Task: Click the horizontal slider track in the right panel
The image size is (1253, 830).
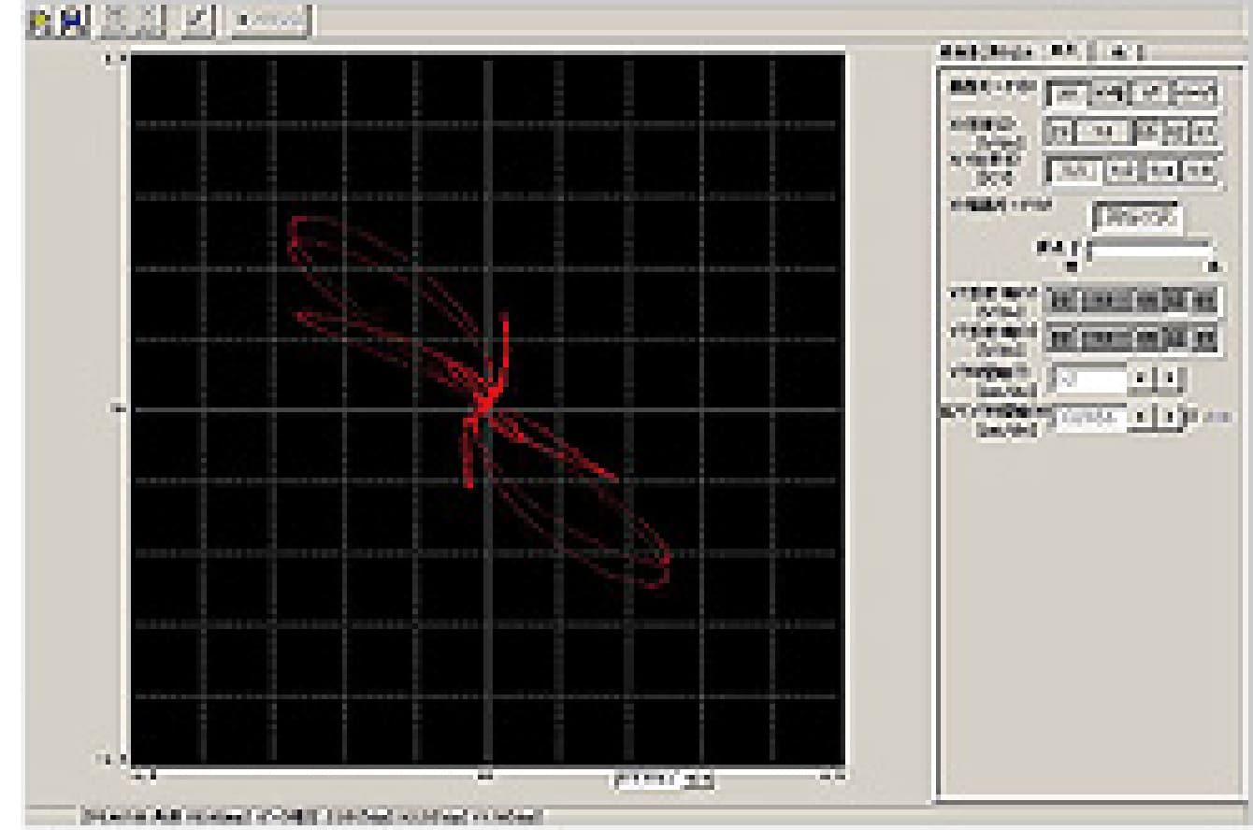Action: (1150, 250)
